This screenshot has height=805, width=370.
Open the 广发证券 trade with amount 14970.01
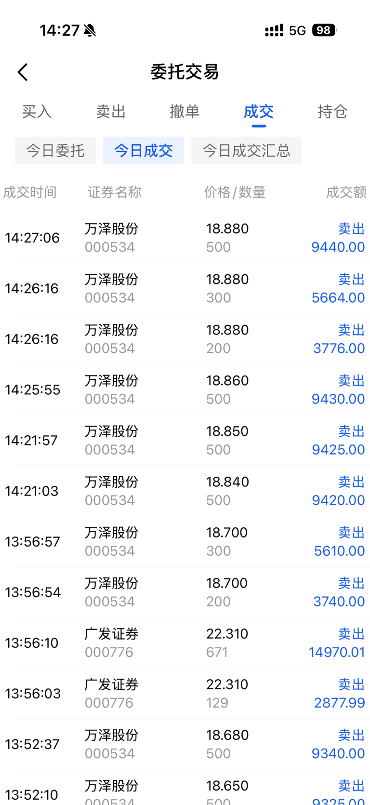tap(185, 643)
